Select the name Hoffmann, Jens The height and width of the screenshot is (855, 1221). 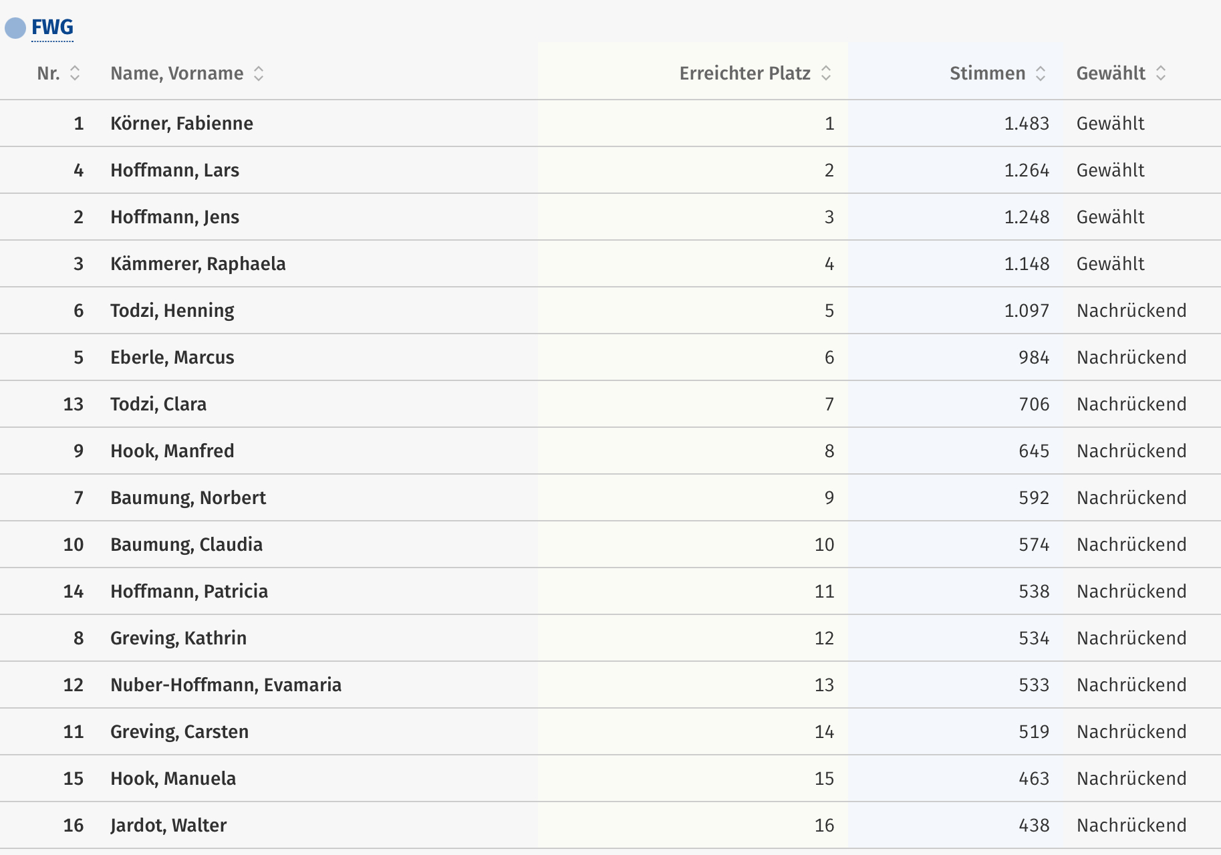pyautogui.click(x=174, y=217)
